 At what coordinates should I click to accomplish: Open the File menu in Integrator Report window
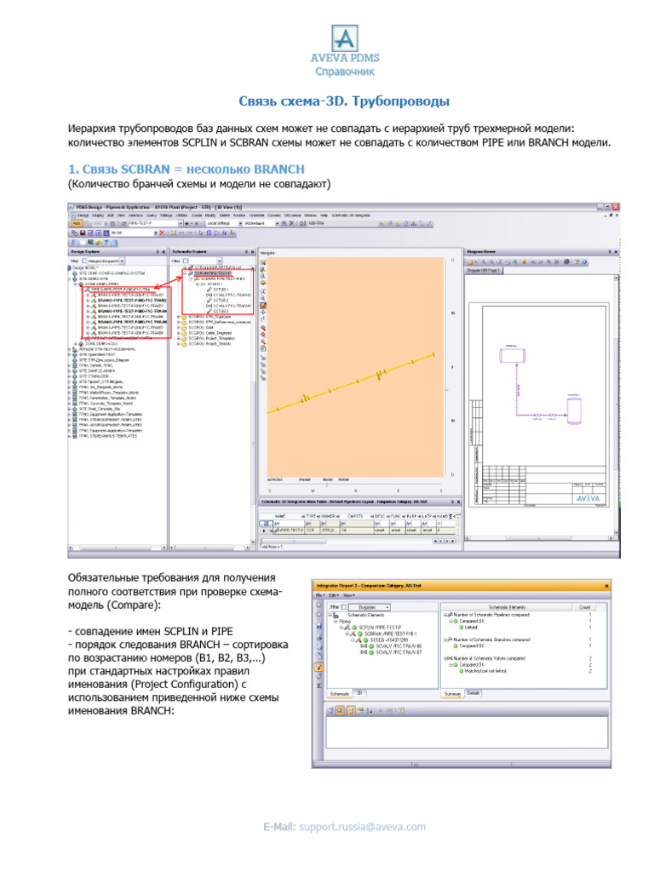tap(320, 595)
